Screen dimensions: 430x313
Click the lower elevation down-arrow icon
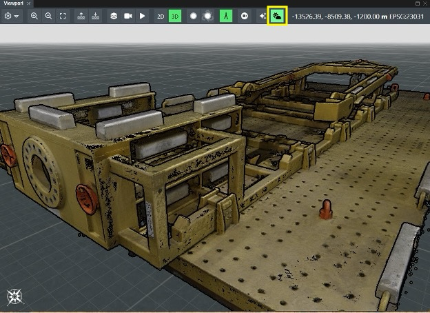point(95,15)
